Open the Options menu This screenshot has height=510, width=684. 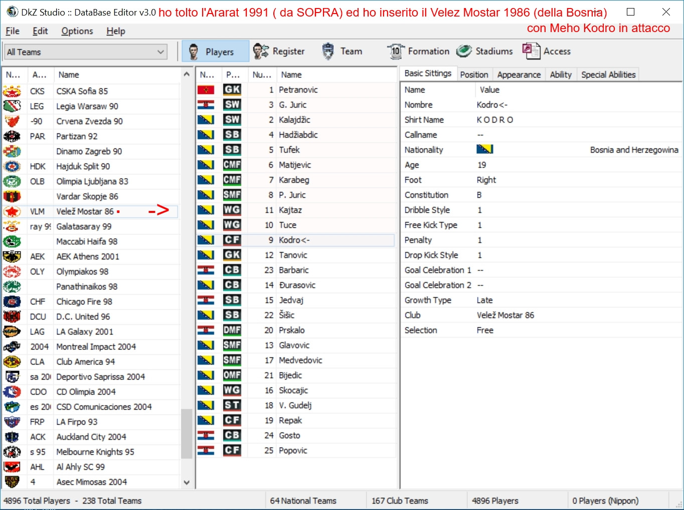(x=77, y=31)
